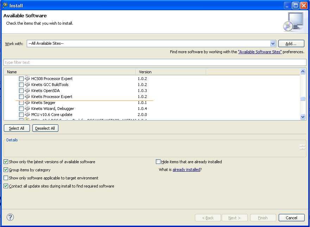
Task: Check the Kinetis Segger checkbox
Action: [x=21, y=103]
